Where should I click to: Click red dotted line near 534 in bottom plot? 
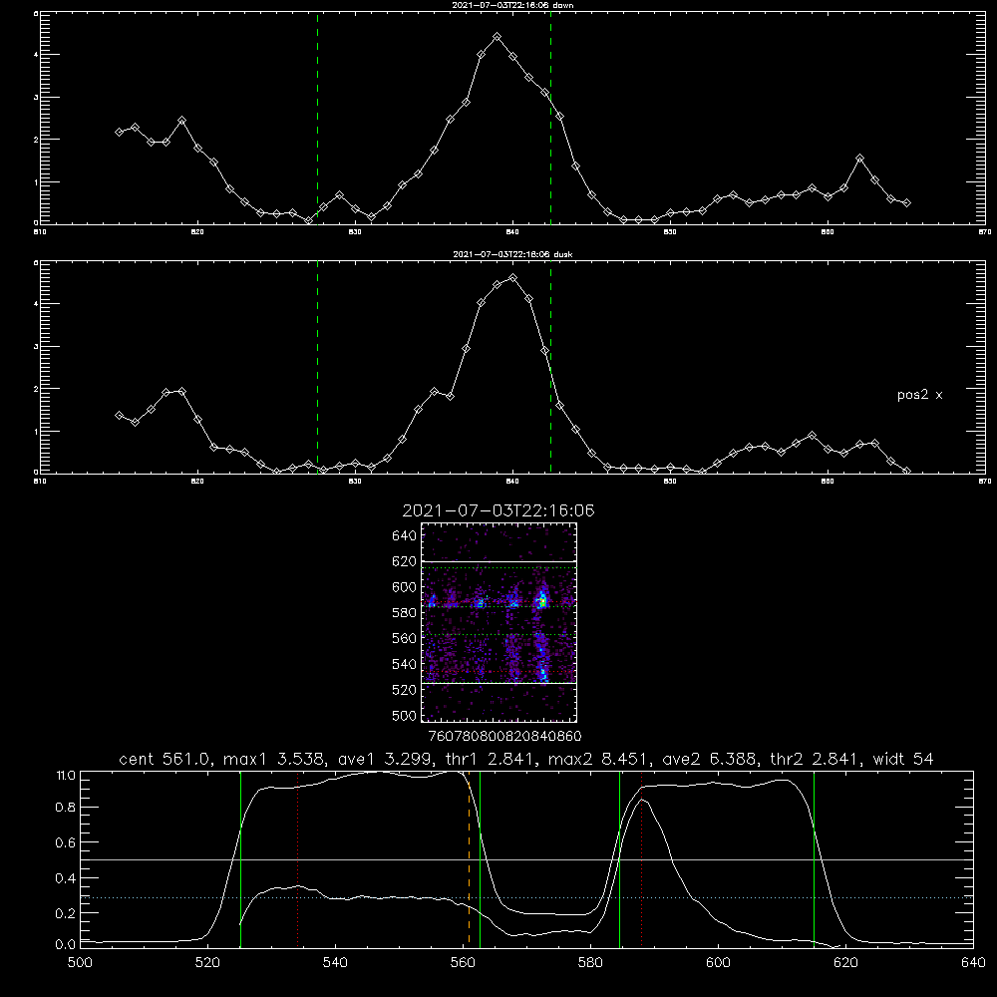(x=297, y=858)
